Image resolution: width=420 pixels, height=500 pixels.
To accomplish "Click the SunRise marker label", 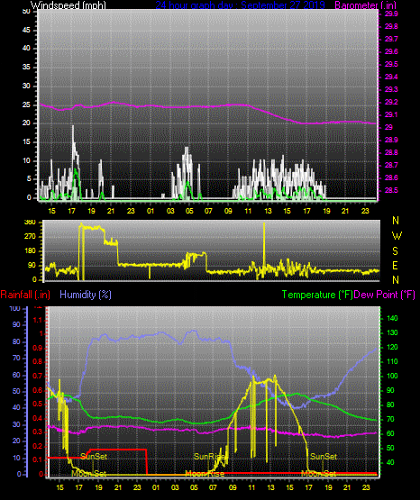I will [x=209, y=457].
